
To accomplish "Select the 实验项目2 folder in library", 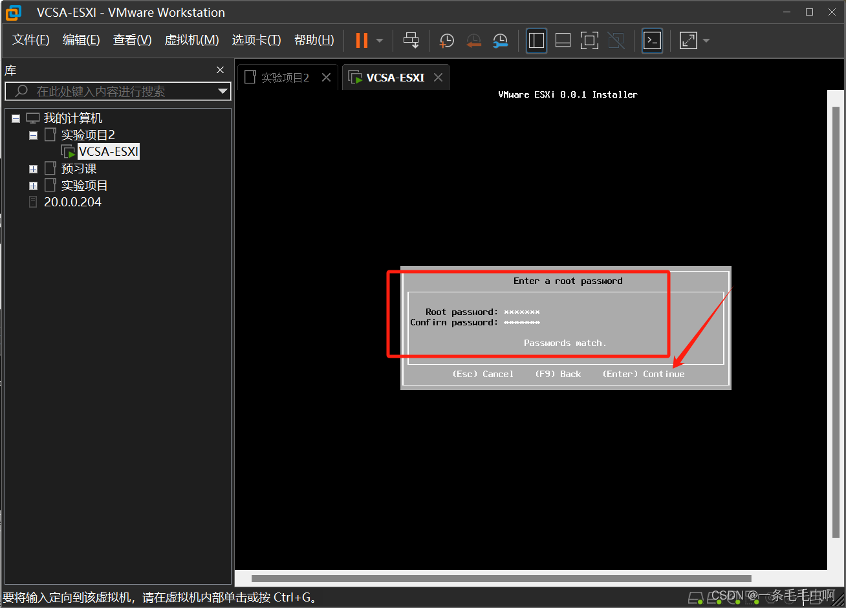I will tap(88, 135).
